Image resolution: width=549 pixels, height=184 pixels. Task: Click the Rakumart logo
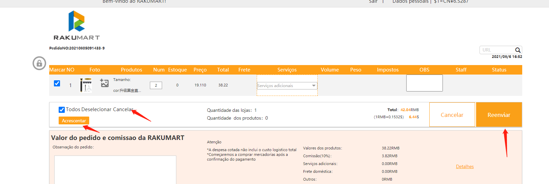(77, 25)
